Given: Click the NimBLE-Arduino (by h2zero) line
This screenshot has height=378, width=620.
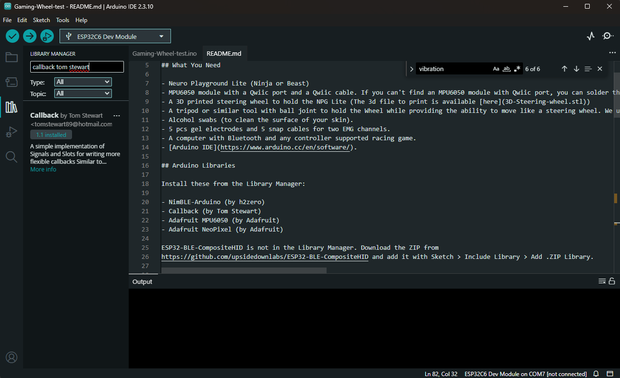Looking at the screenshot, I should coord(213,202).
